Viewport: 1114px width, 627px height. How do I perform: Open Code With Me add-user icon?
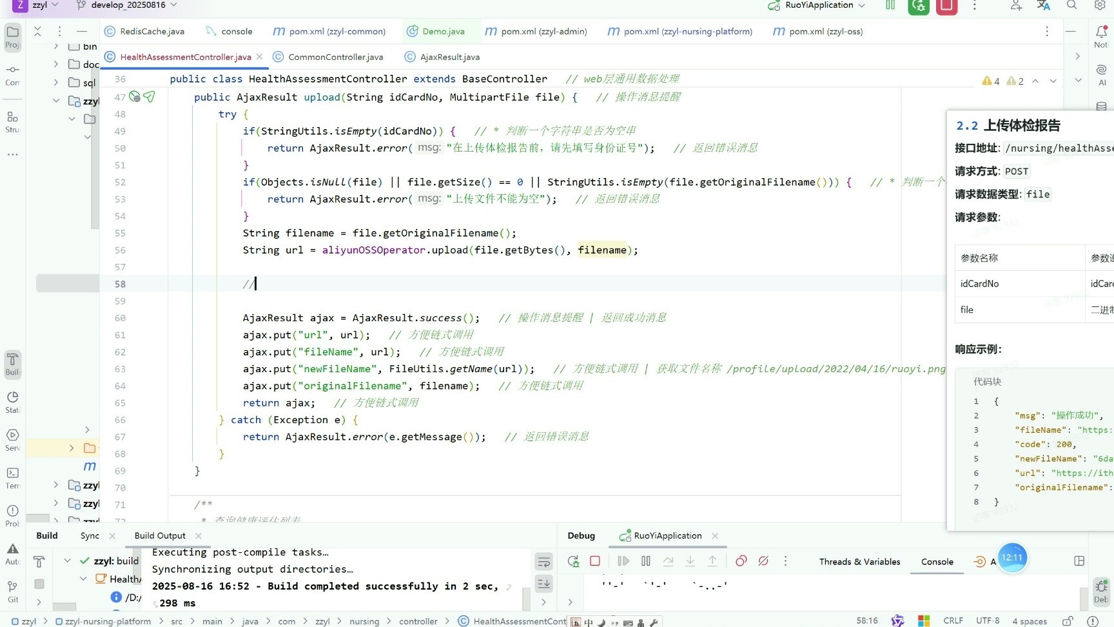pyautogui.click(x=1016, y=5)
